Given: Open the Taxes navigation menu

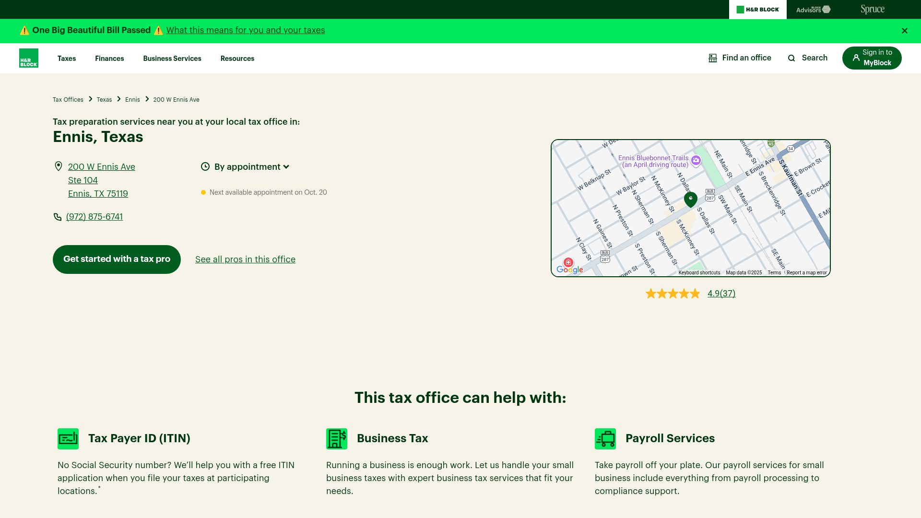Looking at the screenshot, I should 67,59.
